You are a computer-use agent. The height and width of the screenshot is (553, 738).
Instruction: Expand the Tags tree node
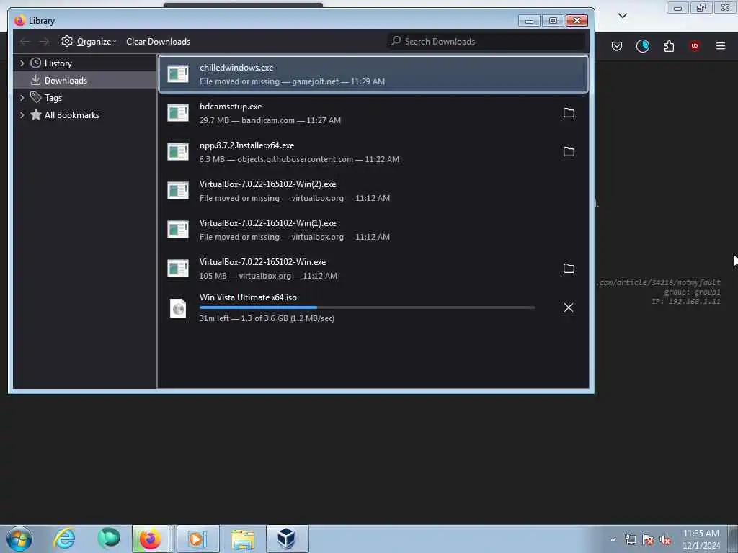pyautogui.click(x=22, y=98)
